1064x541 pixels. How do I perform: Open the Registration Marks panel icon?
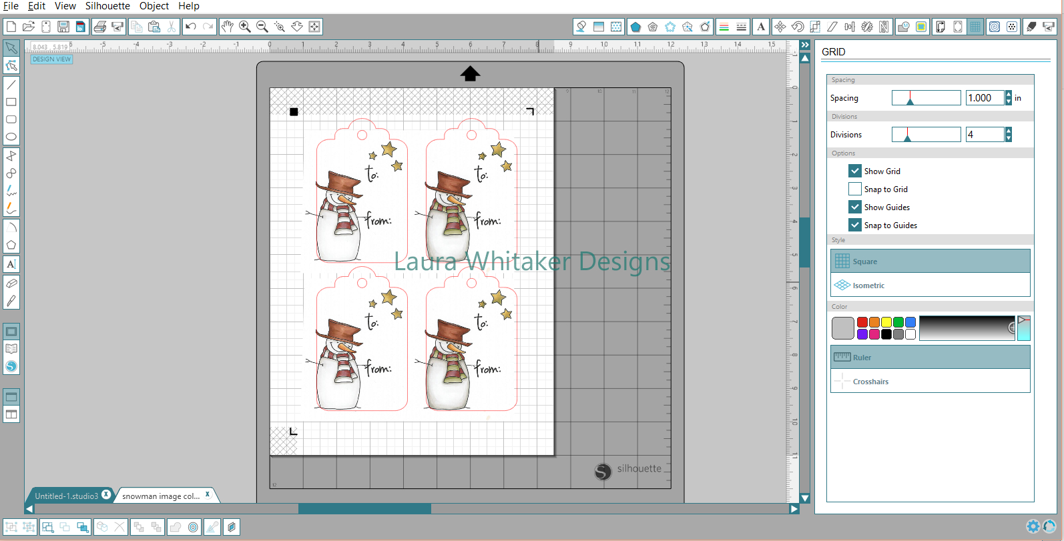click(958, 27)
